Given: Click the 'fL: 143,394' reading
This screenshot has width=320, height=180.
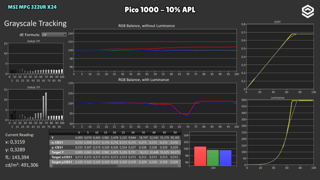Looking at the screenshot, I should [x=17, y=157].
